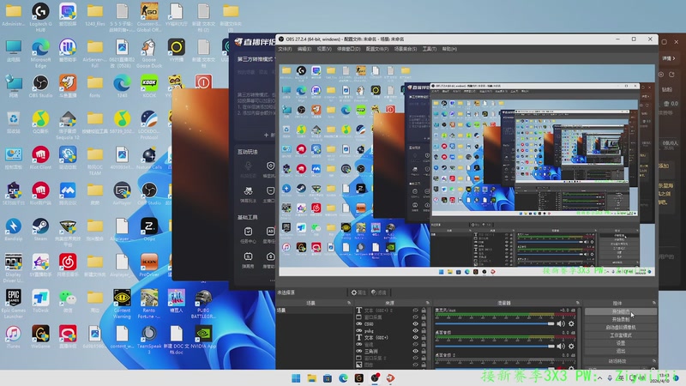
Task: Launch the KOOK desktop app icon
Action: 149,83
